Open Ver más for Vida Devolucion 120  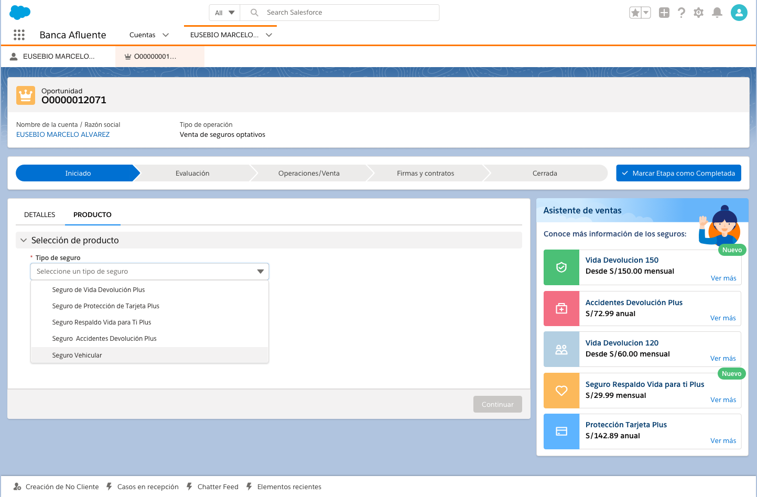coord(723,359)
